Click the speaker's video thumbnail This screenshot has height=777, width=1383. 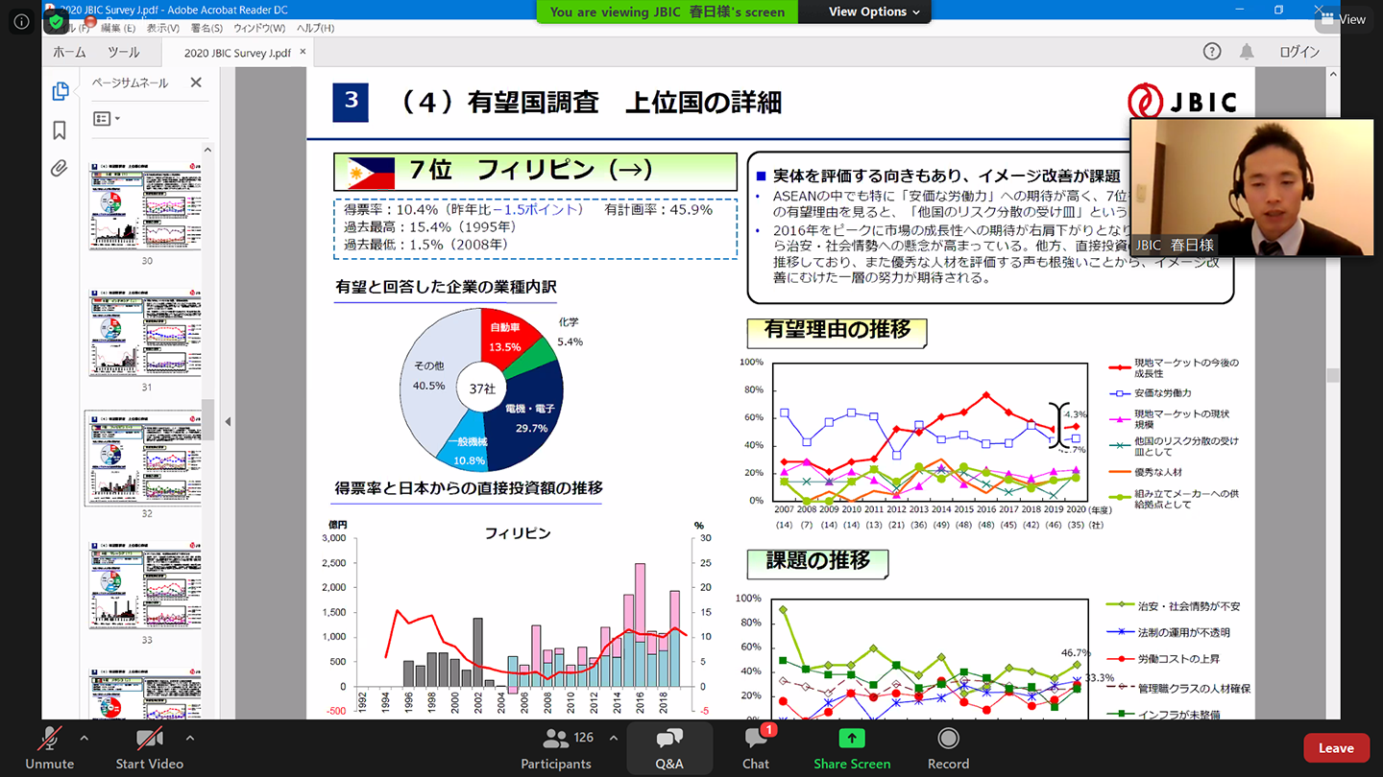(x=1252, y=188)
